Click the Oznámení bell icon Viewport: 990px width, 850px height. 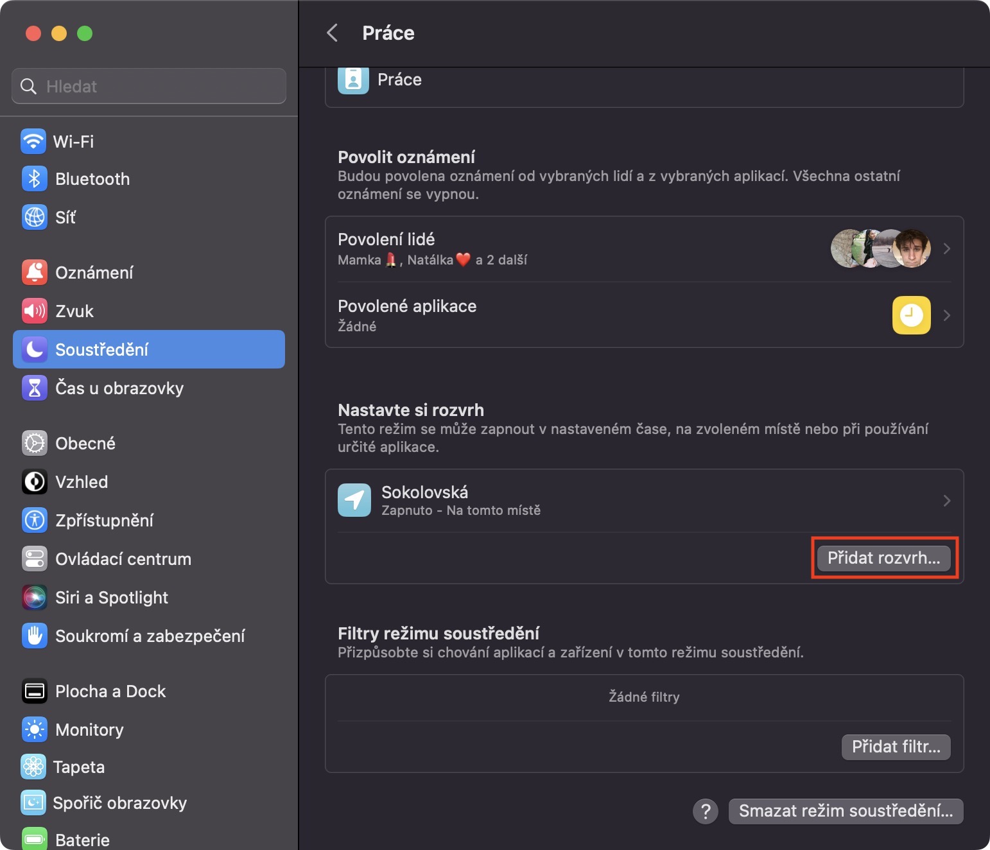coord(35,273)
